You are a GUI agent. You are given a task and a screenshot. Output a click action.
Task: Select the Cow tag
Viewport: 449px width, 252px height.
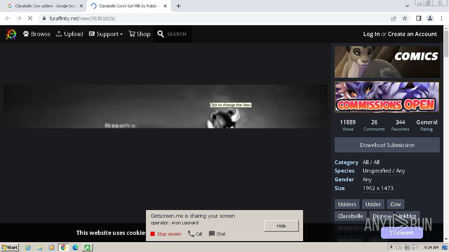coord(395,204)
